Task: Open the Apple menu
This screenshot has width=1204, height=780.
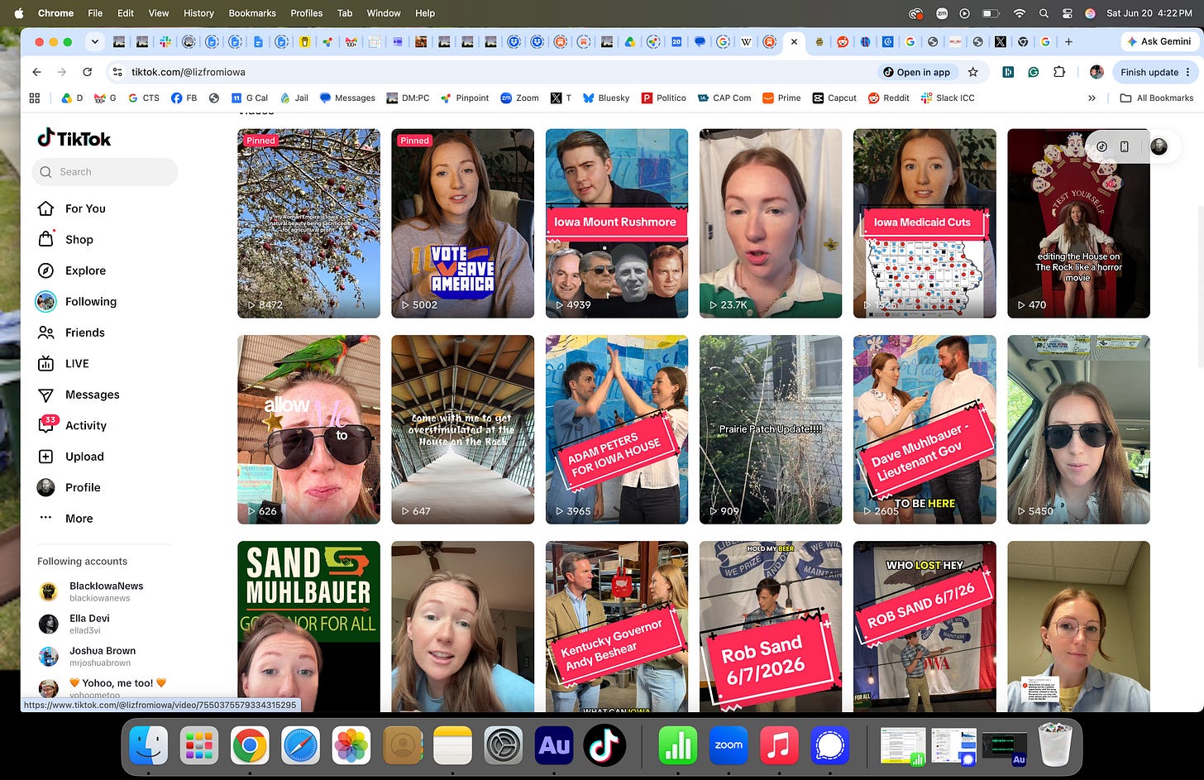Action: 19,13
